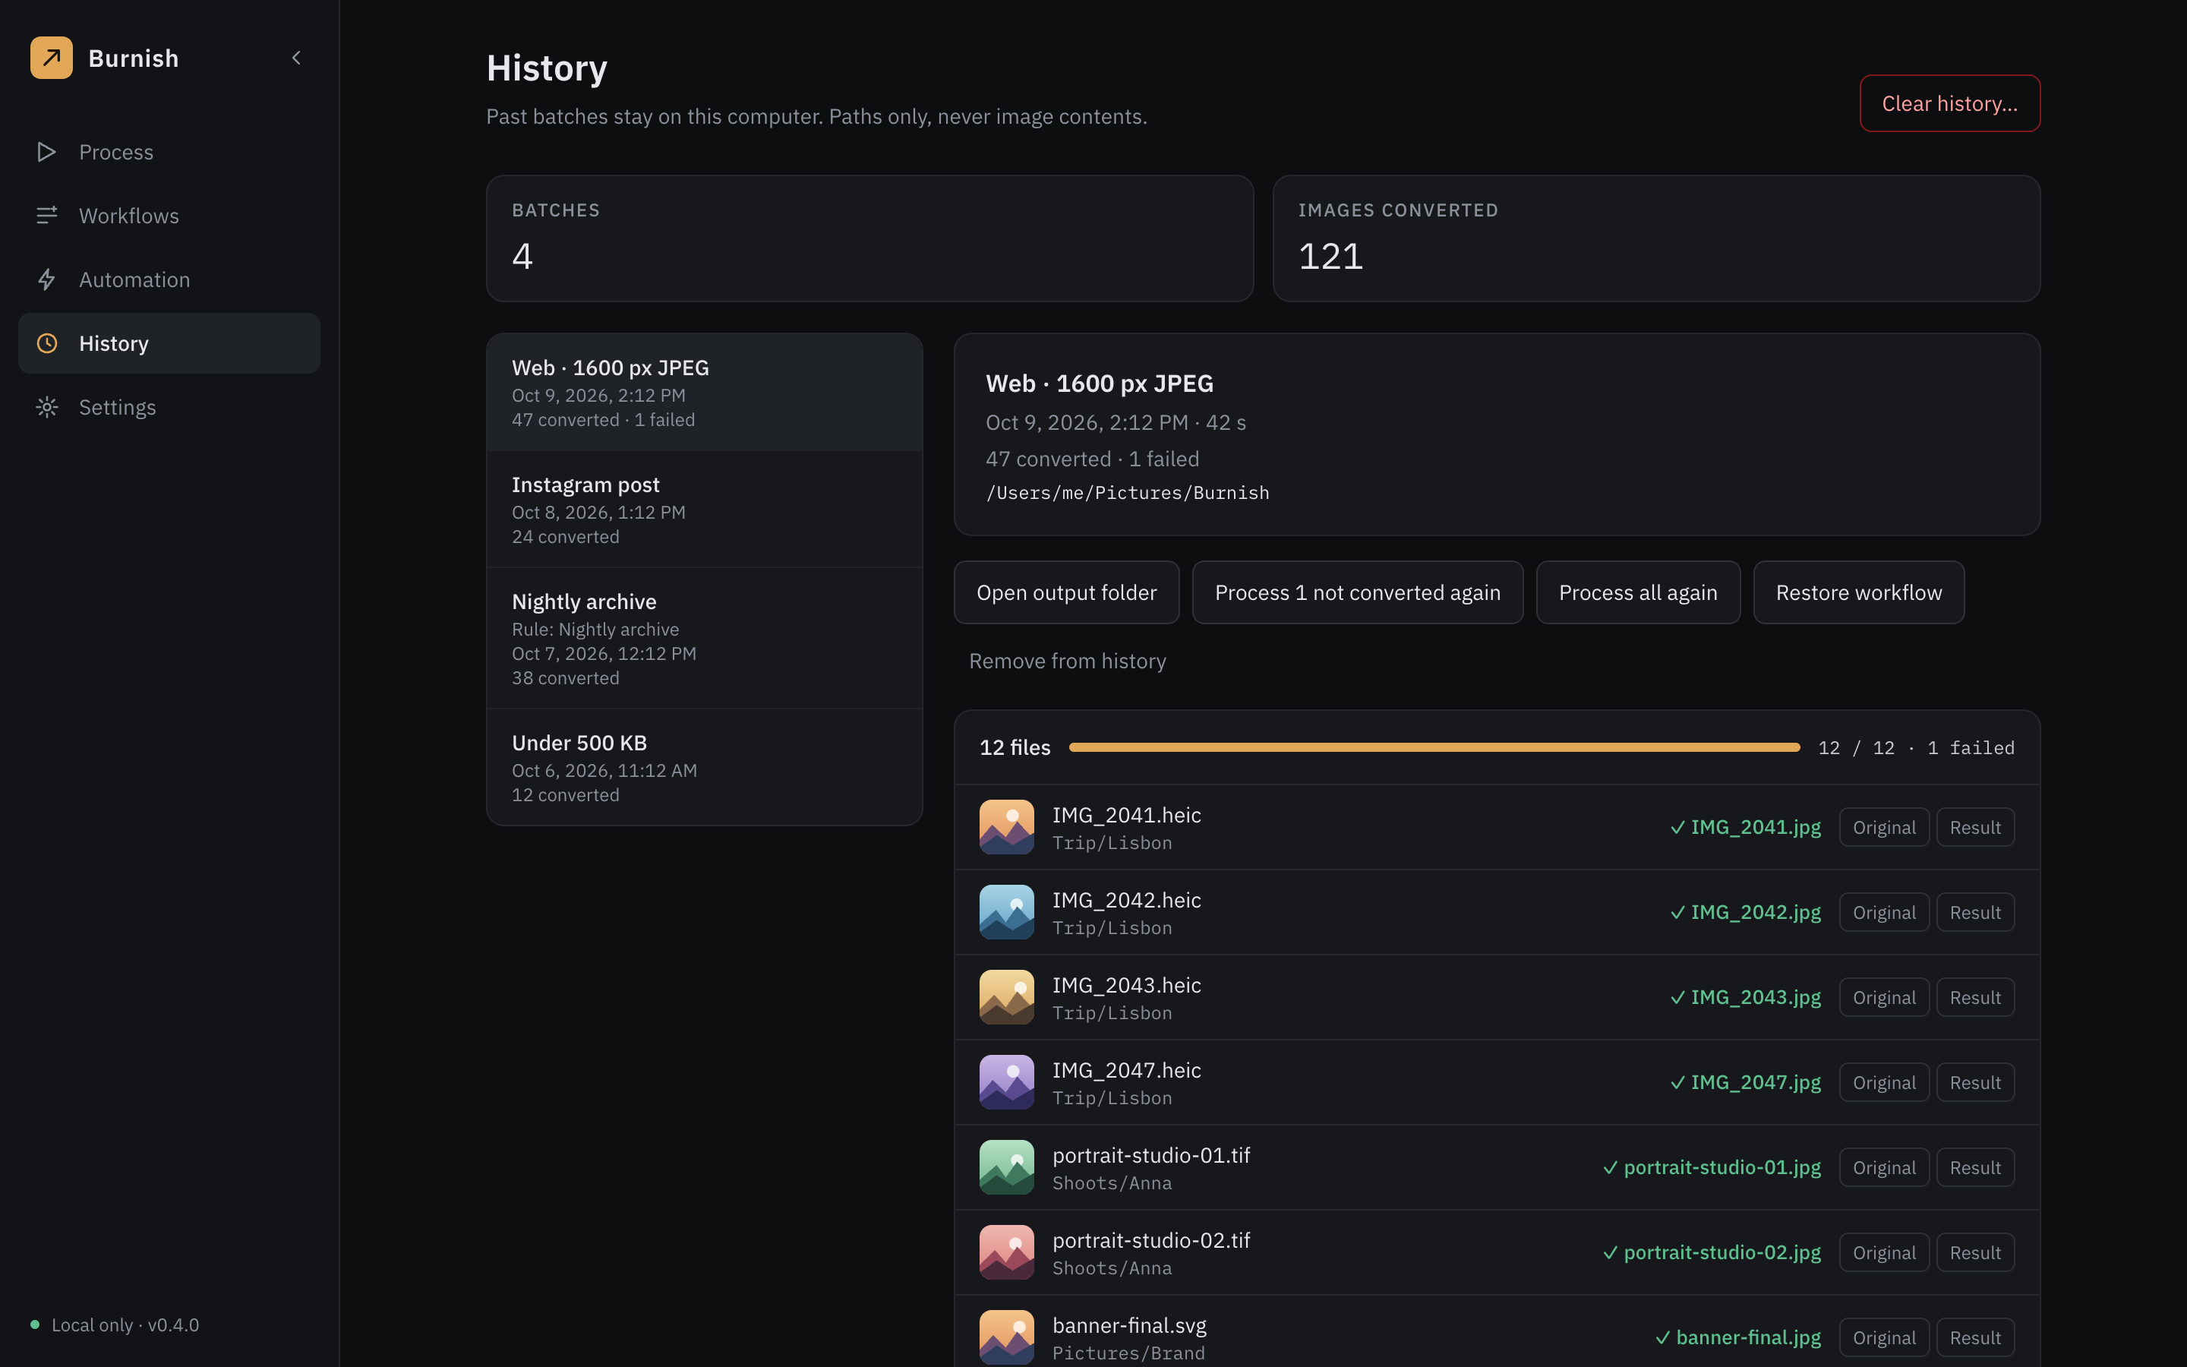Show Original for IMG_2041.heic
Image resolution: width=2187 pixels, height=1367 pixels.
pyautogui.click(x=1884, y=827)
